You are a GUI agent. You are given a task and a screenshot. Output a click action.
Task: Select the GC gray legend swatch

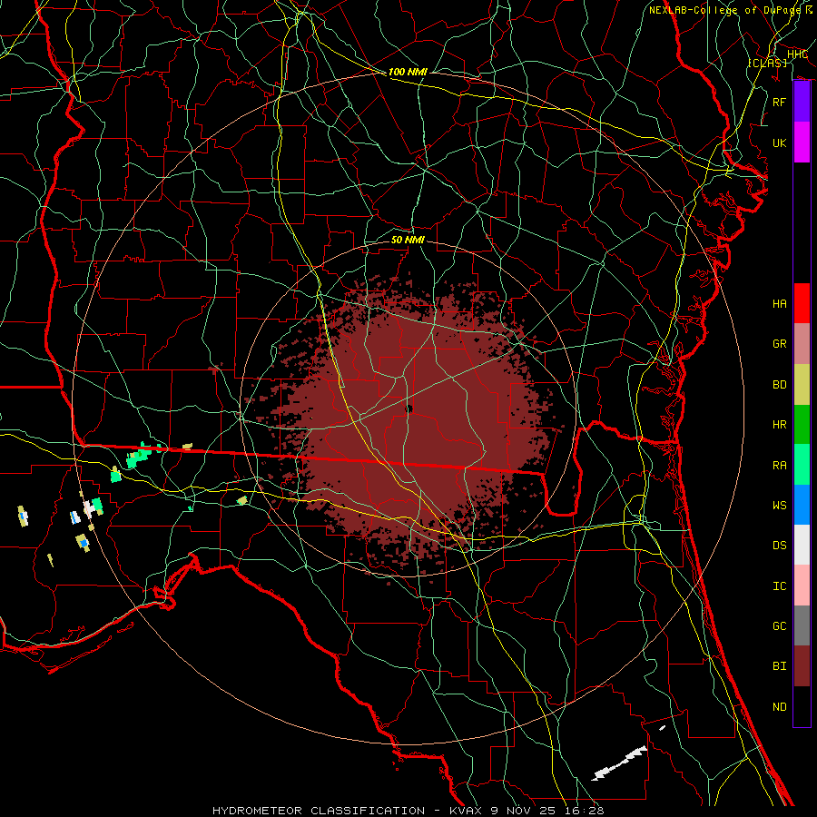tap(802, 625)
